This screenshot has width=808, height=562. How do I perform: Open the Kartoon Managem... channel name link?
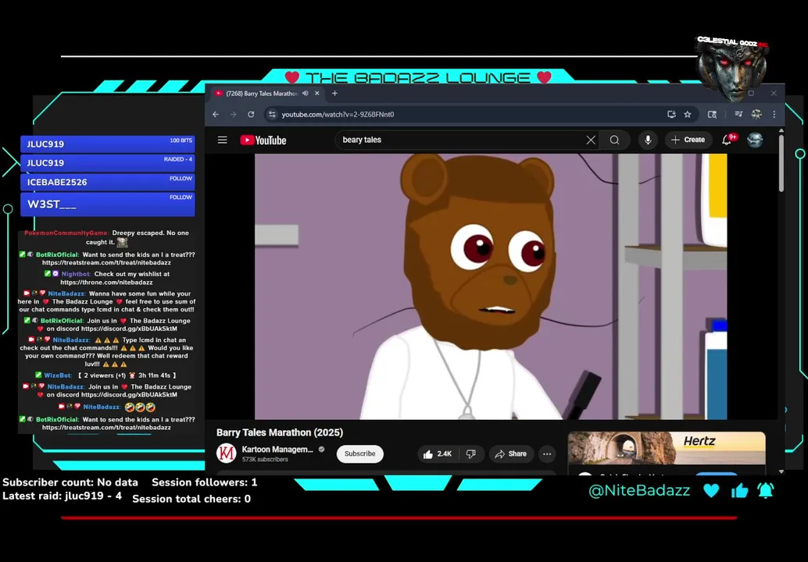point(277,450)
